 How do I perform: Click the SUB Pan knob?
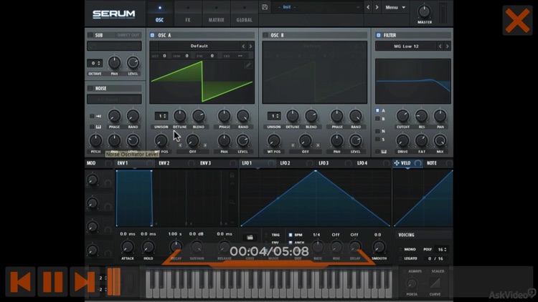(114, 63)
